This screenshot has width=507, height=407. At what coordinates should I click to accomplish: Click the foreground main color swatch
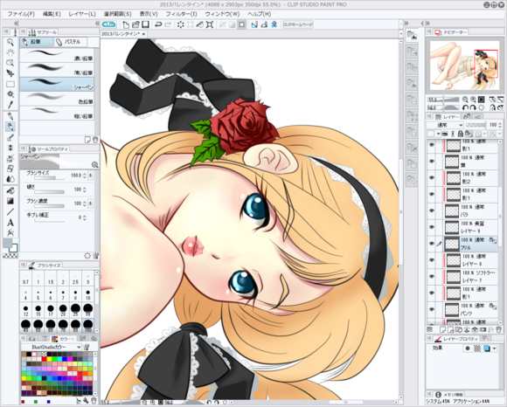[7, 243]
